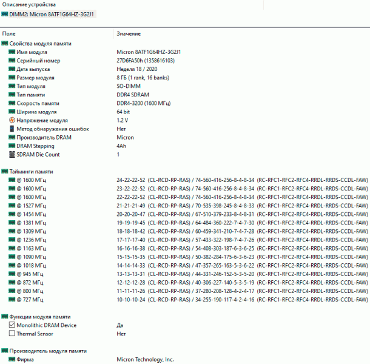This screenshot has width=370, height=364.
Task: Click the icon next to 'Ширина модуля'
Action: click(12, 112)
